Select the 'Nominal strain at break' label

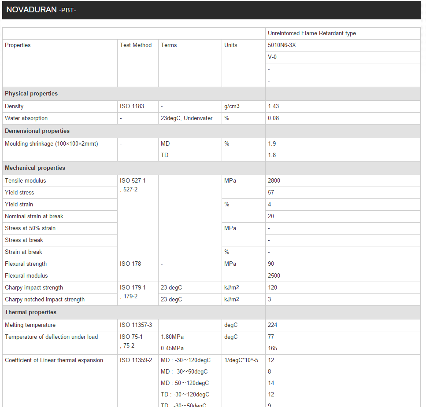tap(34, 216)
